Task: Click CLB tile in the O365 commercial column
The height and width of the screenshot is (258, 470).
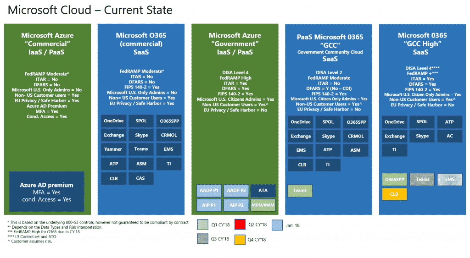Action: coord(114,178)
